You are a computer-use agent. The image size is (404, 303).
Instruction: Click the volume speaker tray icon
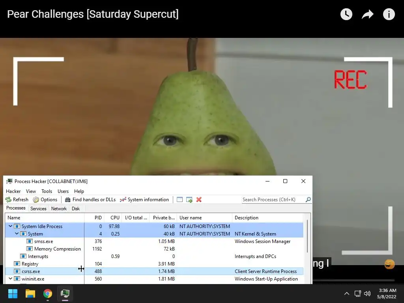coord(367,294)
